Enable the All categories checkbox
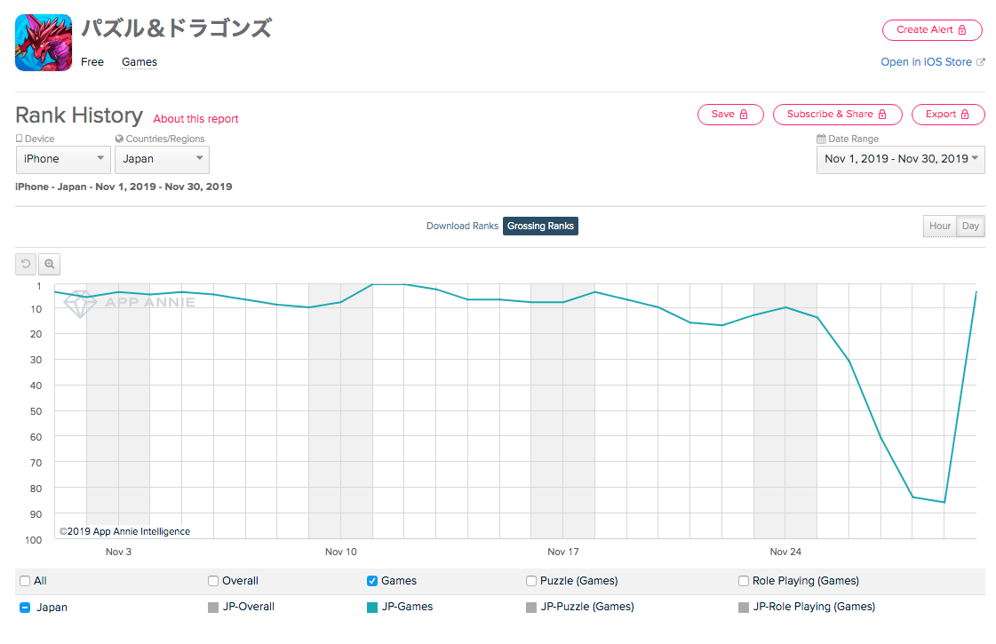This screenshot has width=996, height=644. click(25, 581)
